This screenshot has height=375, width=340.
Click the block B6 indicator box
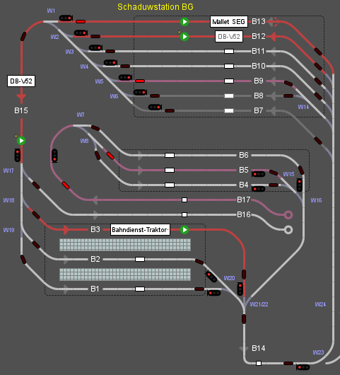coord(170,156)
